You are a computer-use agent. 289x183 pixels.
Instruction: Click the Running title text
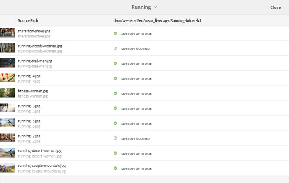141,7
